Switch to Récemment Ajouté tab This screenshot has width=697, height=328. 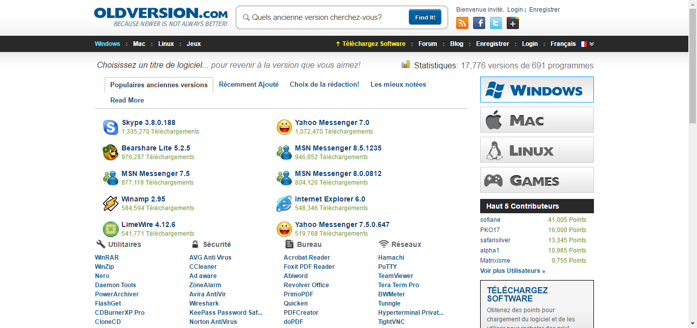coord(249,85)
